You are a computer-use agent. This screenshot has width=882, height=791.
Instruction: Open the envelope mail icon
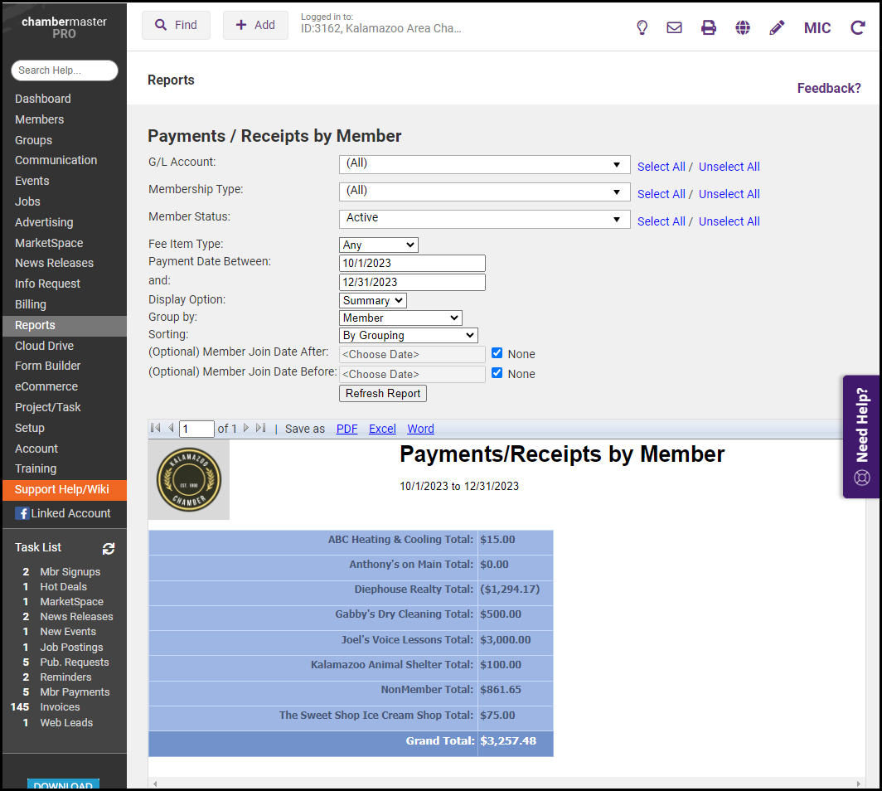click(x=675, y=28)
